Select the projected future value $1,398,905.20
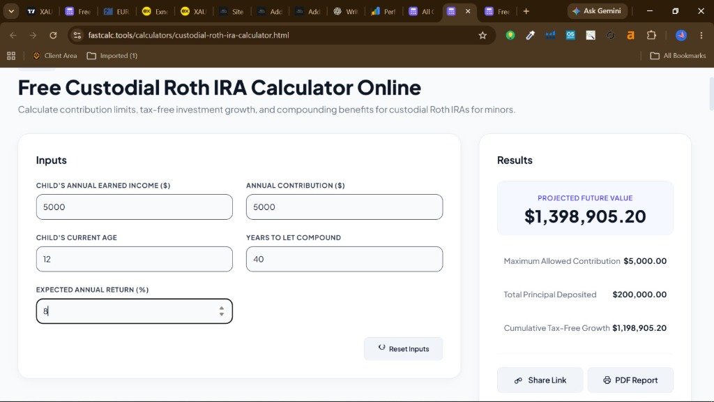Image resolution: width=714 pixels, height=402 pixels. (x=585, y=216)
